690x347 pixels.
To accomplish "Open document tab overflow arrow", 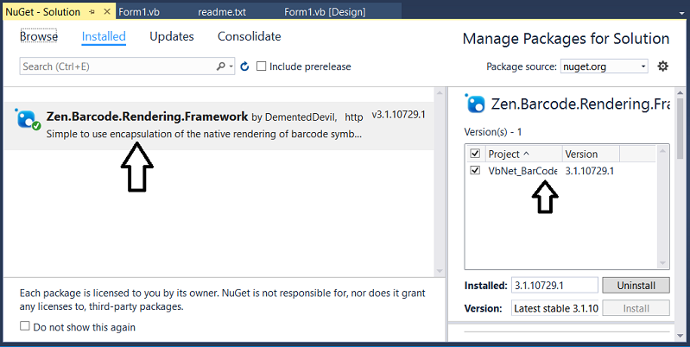I will point(681,13).
